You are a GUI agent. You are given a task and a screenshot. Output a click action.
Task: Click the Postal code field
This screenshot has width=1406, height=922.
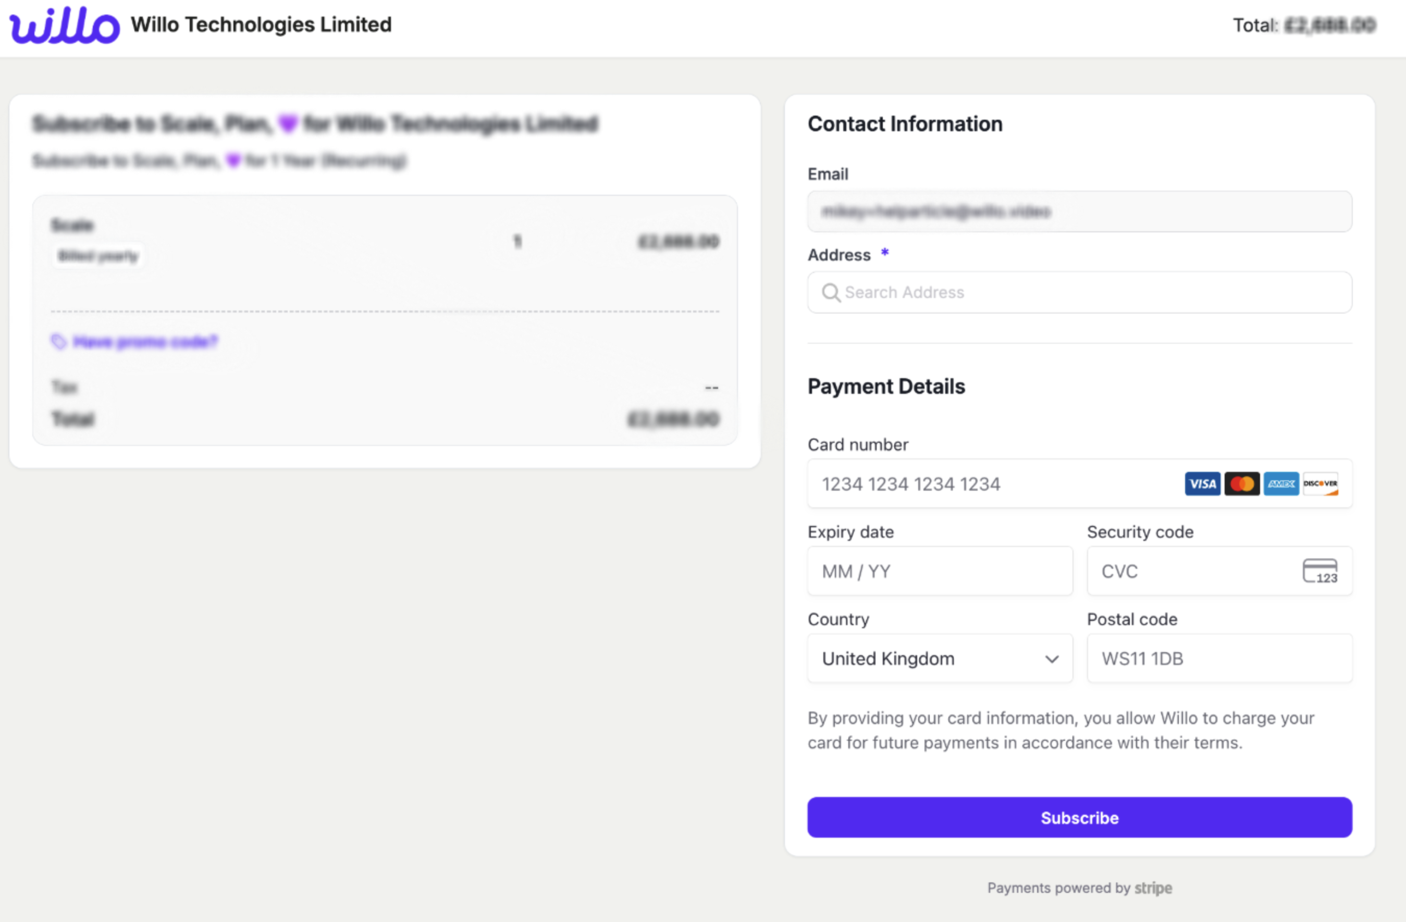click(1219, 658)
